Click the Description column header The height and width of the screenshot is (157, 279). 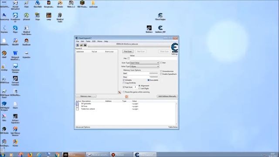(86, 101)
